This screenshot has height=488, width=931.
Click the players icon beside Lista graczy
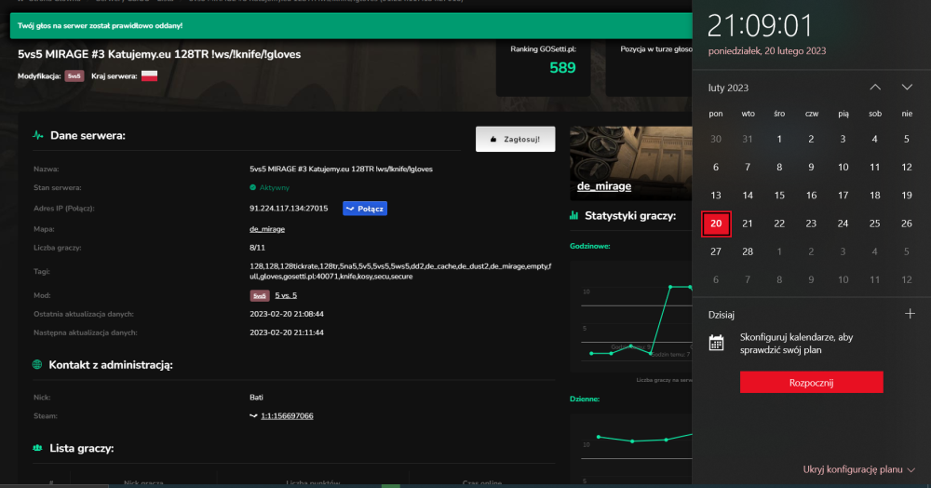pyautogui.click(x=37, y=448)
